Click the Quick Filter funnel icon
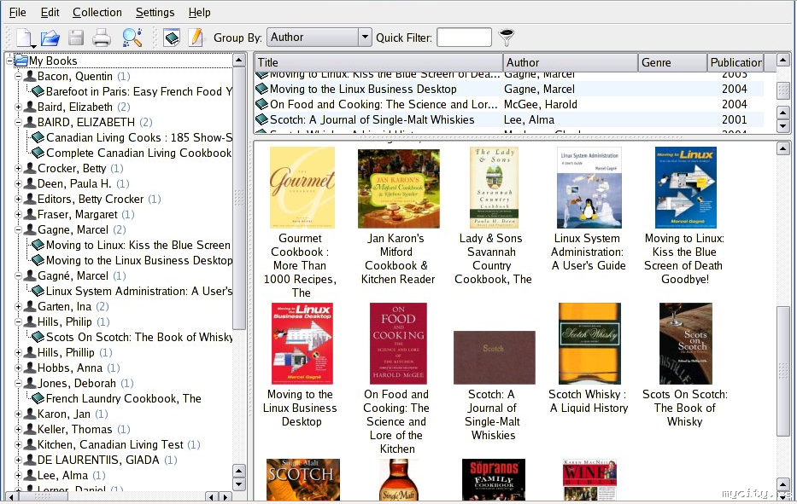 (x=507, y=38)
